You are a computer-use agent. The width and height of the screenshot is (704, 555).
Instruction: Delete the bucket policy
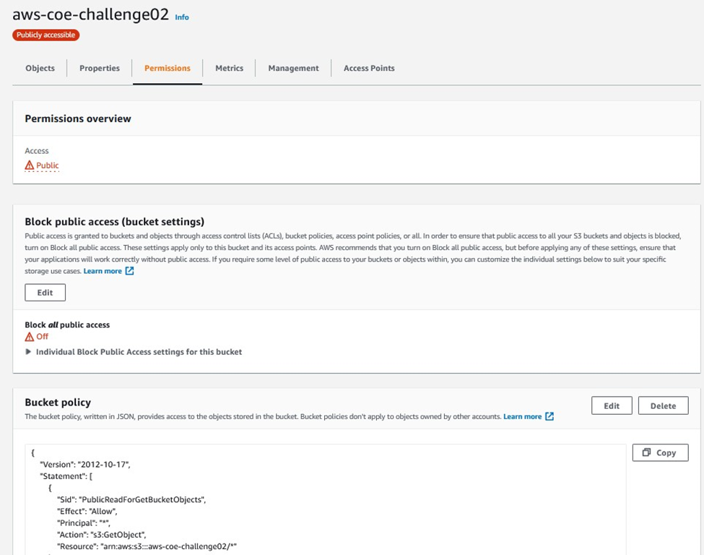point(663,406)
